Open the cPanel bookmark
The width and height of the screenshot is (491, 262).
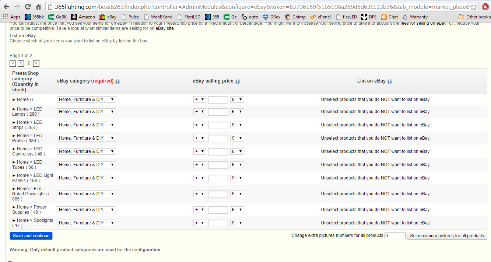tap(320, 17)
